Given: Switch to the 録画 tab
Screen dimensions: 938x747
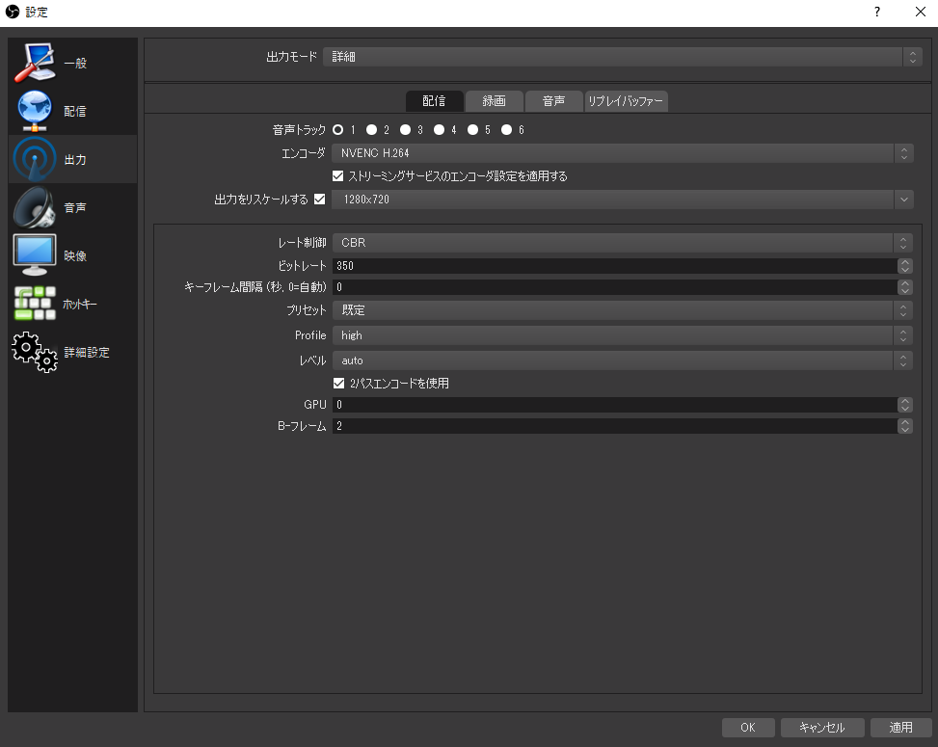Looking at the screenshot, I should (495, 101).
